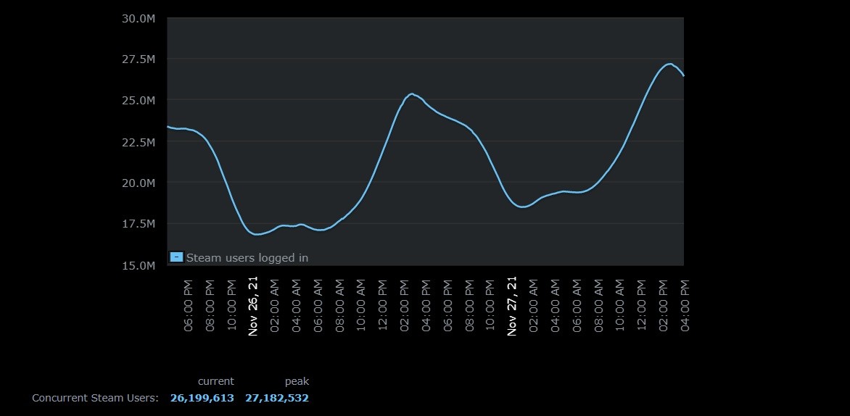Click the 12:00 PM label after Nov 27
The image size is (850, 416).
point(642,306)
